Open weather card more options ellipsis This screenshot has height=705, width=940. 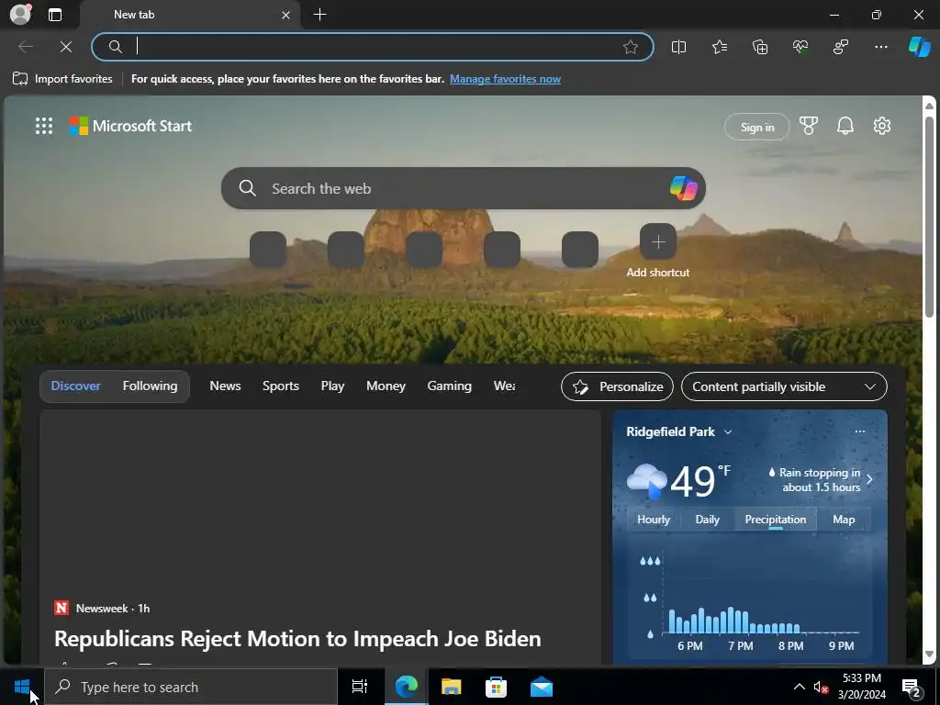(x=859, y=431)
